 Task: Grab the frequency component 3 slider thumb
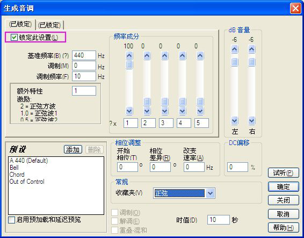click(164, 102)
